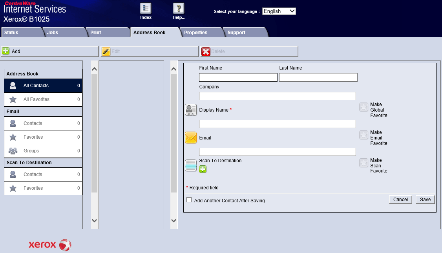Click the 'Address Book' sidebar header
The width and height of the screenshot is (442, 253).
coord(43,73)
